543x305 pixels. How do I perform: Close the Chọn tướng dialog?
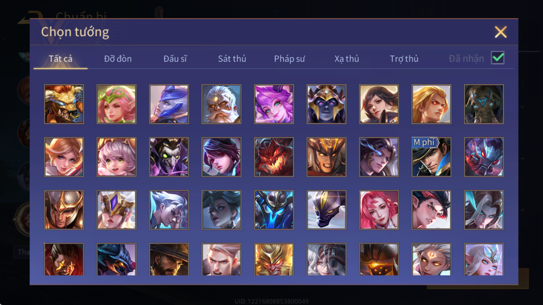pyautogui.click(x=501, y=32)
